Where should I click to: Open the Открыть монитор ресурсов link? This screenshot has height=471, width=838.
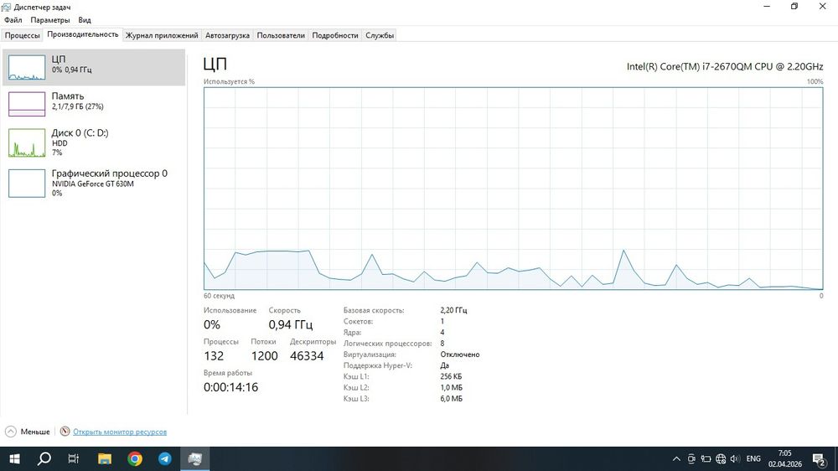(120, 432)
